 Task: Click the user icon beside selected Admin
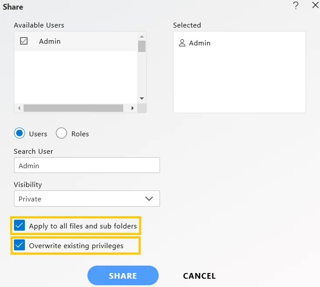(182, 43)
